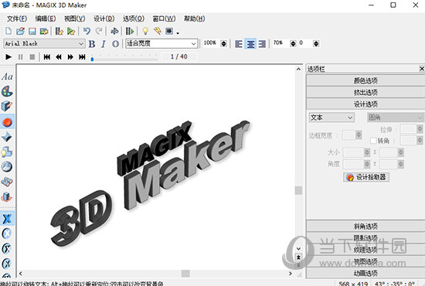The height and width of the screenshot is (286, 425).
Task: Toggle the 转角 checkbox
Action: [x=373, y=141]
